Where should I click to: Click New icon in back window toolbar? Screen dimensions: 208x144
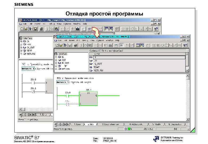tap(22, 29)
